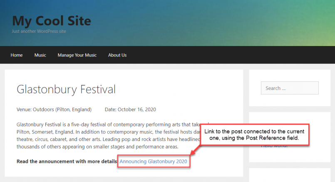335x182 pixels.
Task: Click the Venue: Outdoors (Pilton, England) text
Action: click(x=54, y=109)
